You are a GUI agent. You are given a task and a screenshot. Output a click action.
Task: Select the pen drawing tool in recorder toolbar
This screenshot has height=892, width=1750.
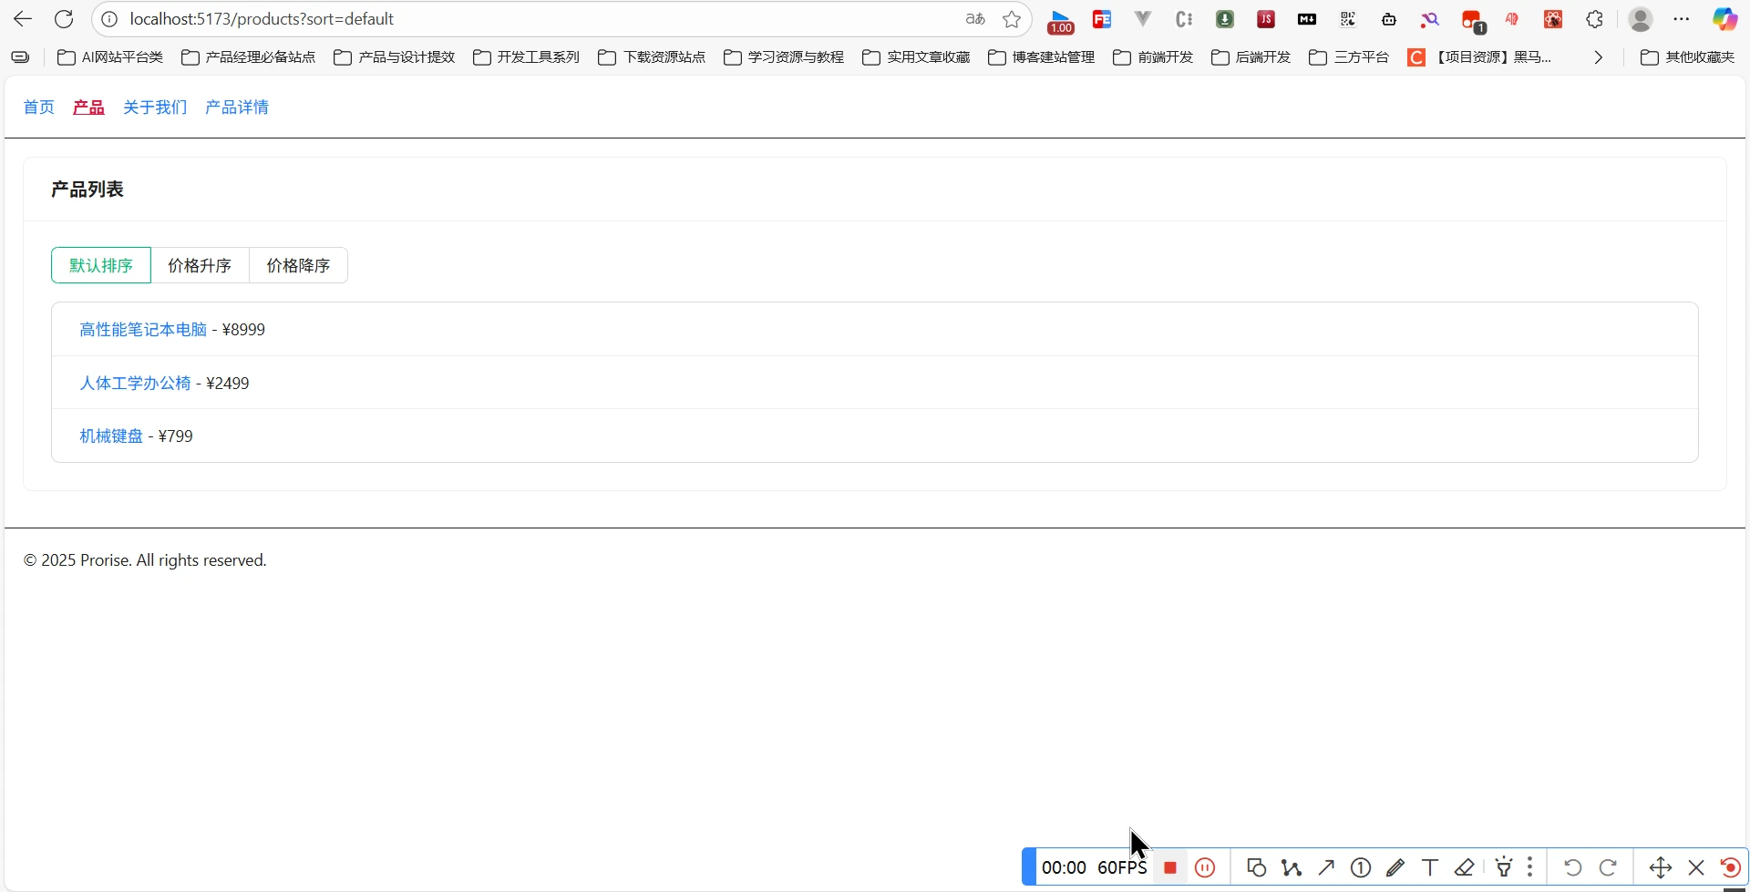click(1395, 867)
